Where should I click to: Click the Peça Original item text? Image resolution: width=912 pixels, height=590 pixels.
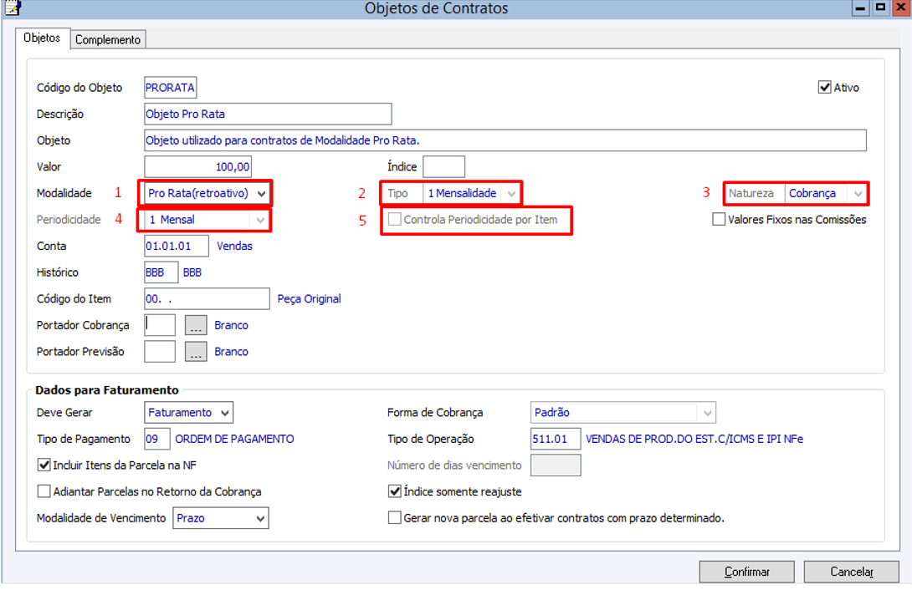309,299
